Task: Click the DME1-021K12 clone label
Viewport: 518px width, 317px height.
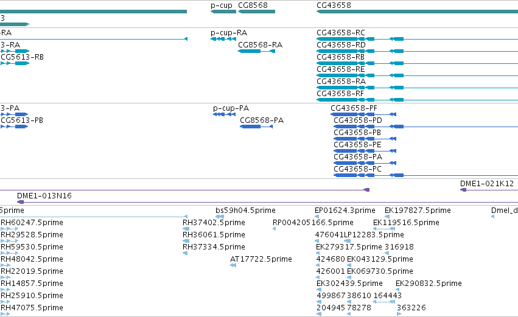Action: pos(487,184)
